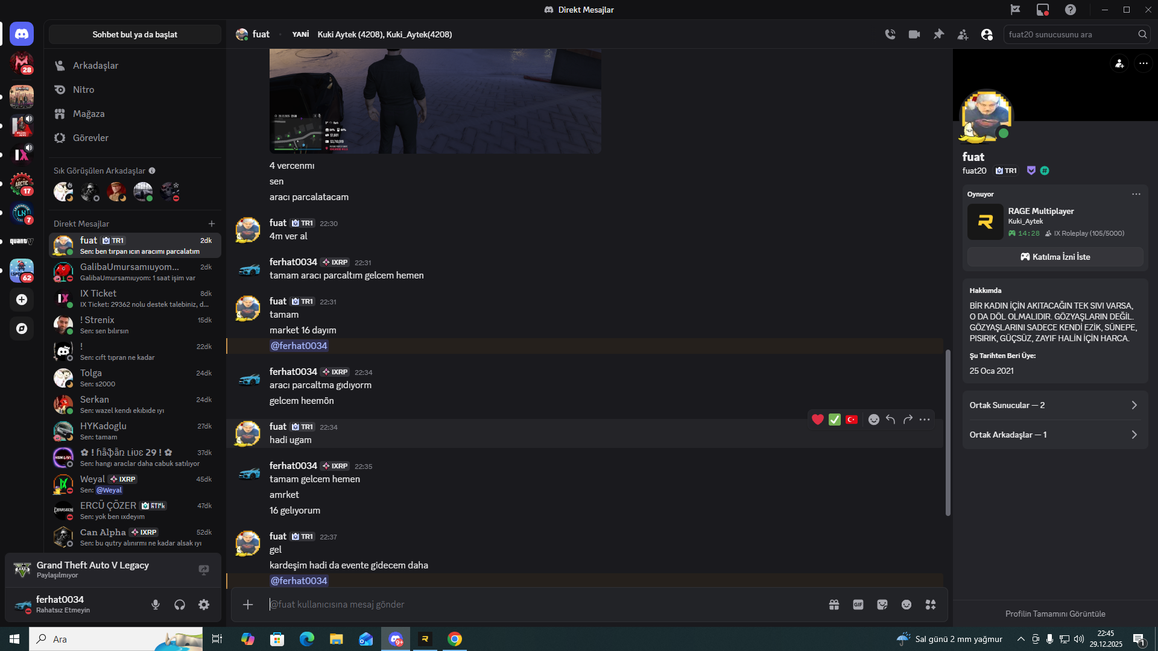This screenshot has height=651, width=1158.
Task: Toggle microphone mute in user panel
Action: (156, 605)
